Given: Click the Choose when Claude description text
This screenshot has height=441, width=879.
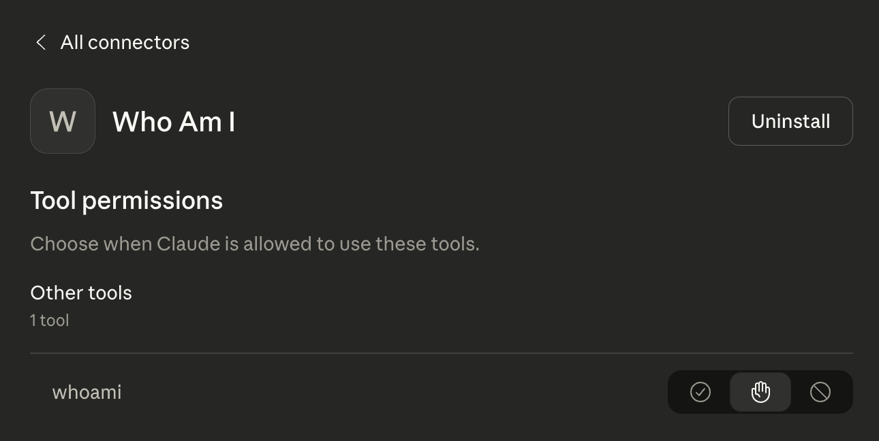Looking at the screenshot, I should pyautogui.click(x=255, y=244).
